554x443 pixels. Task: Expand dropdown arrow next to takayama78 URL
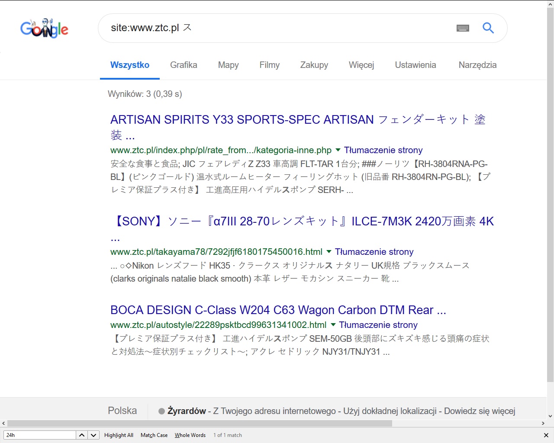pos(329,252)
